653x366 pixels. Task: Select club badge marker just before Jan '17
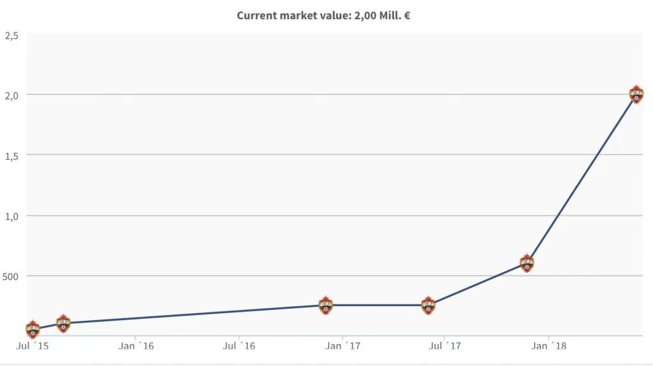tap(326, 306)
